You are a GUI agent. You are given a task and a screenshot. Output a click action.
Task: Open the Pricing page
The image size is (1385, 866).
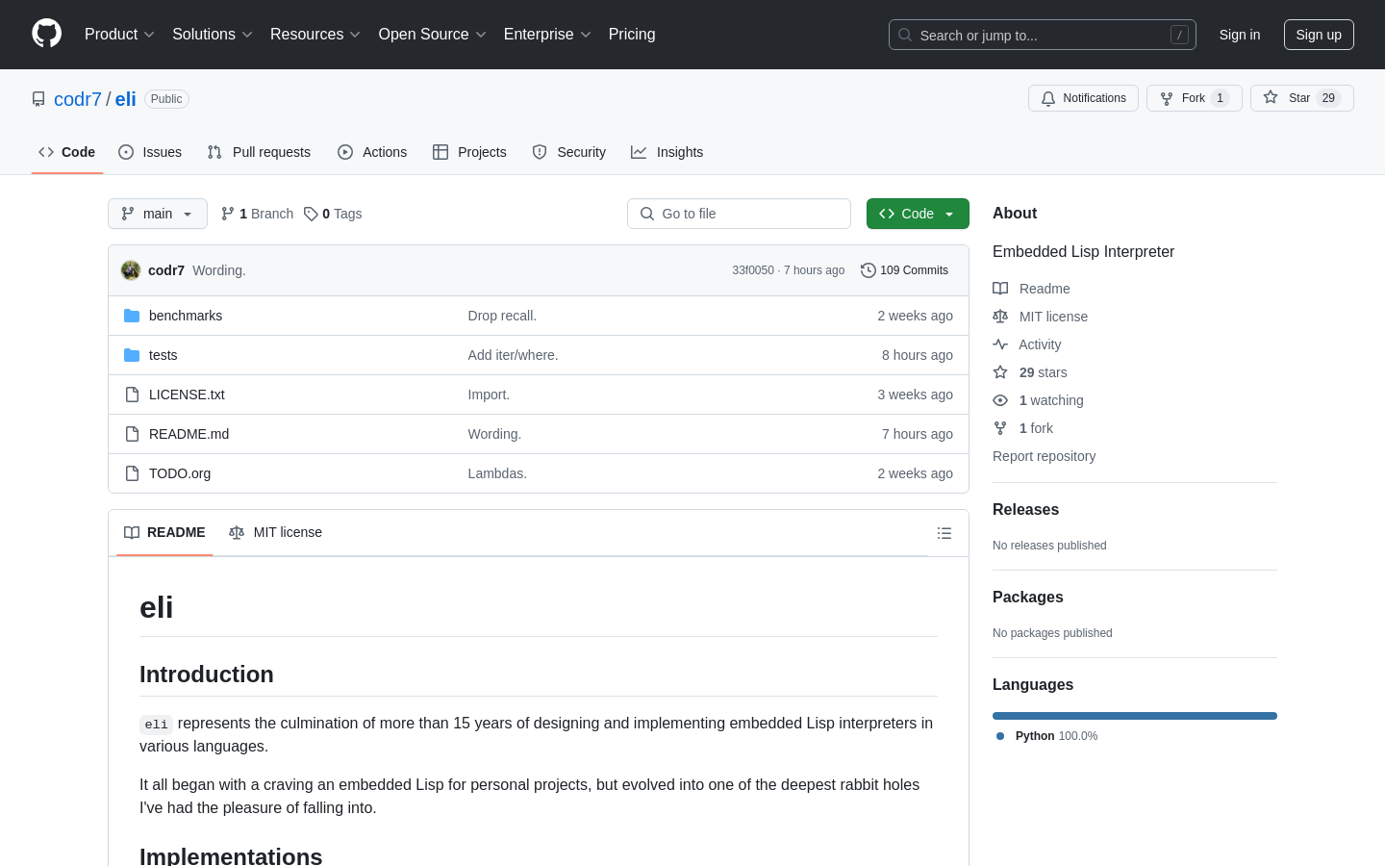point(632,35)
